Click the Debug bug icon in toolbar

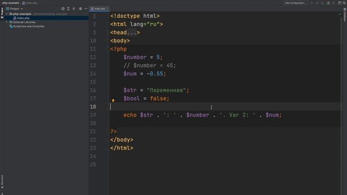click(317, 3)
